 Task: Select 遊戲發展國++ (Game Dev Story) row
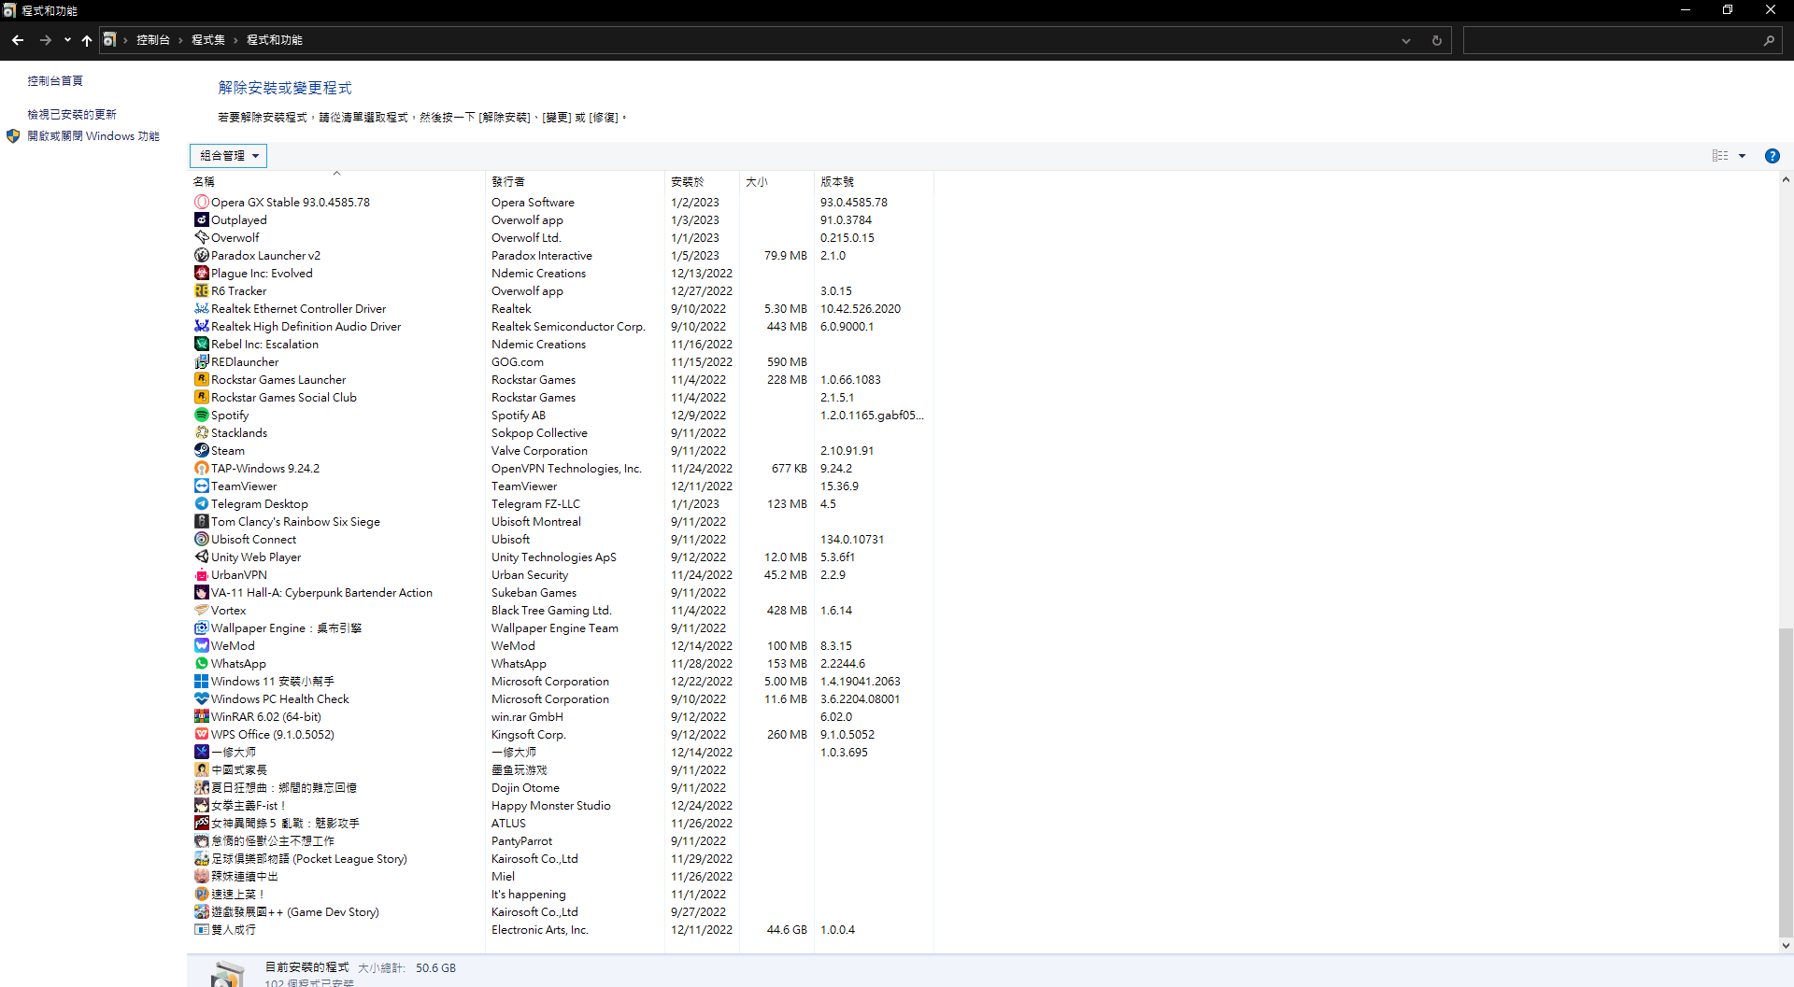coord(562,912)
